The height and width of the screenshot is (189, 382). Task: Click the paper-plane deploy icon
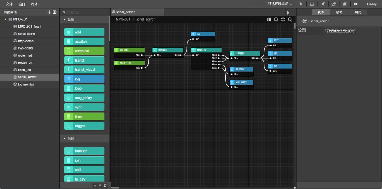click(323, 4)
